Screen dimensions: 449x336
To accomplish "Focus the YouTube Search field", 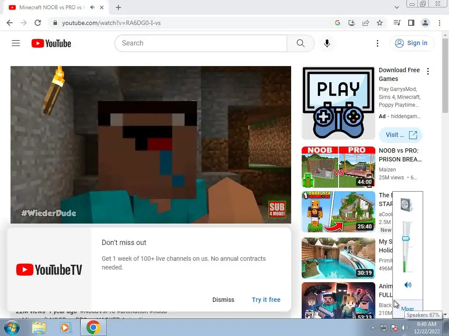I will point(201,43).
